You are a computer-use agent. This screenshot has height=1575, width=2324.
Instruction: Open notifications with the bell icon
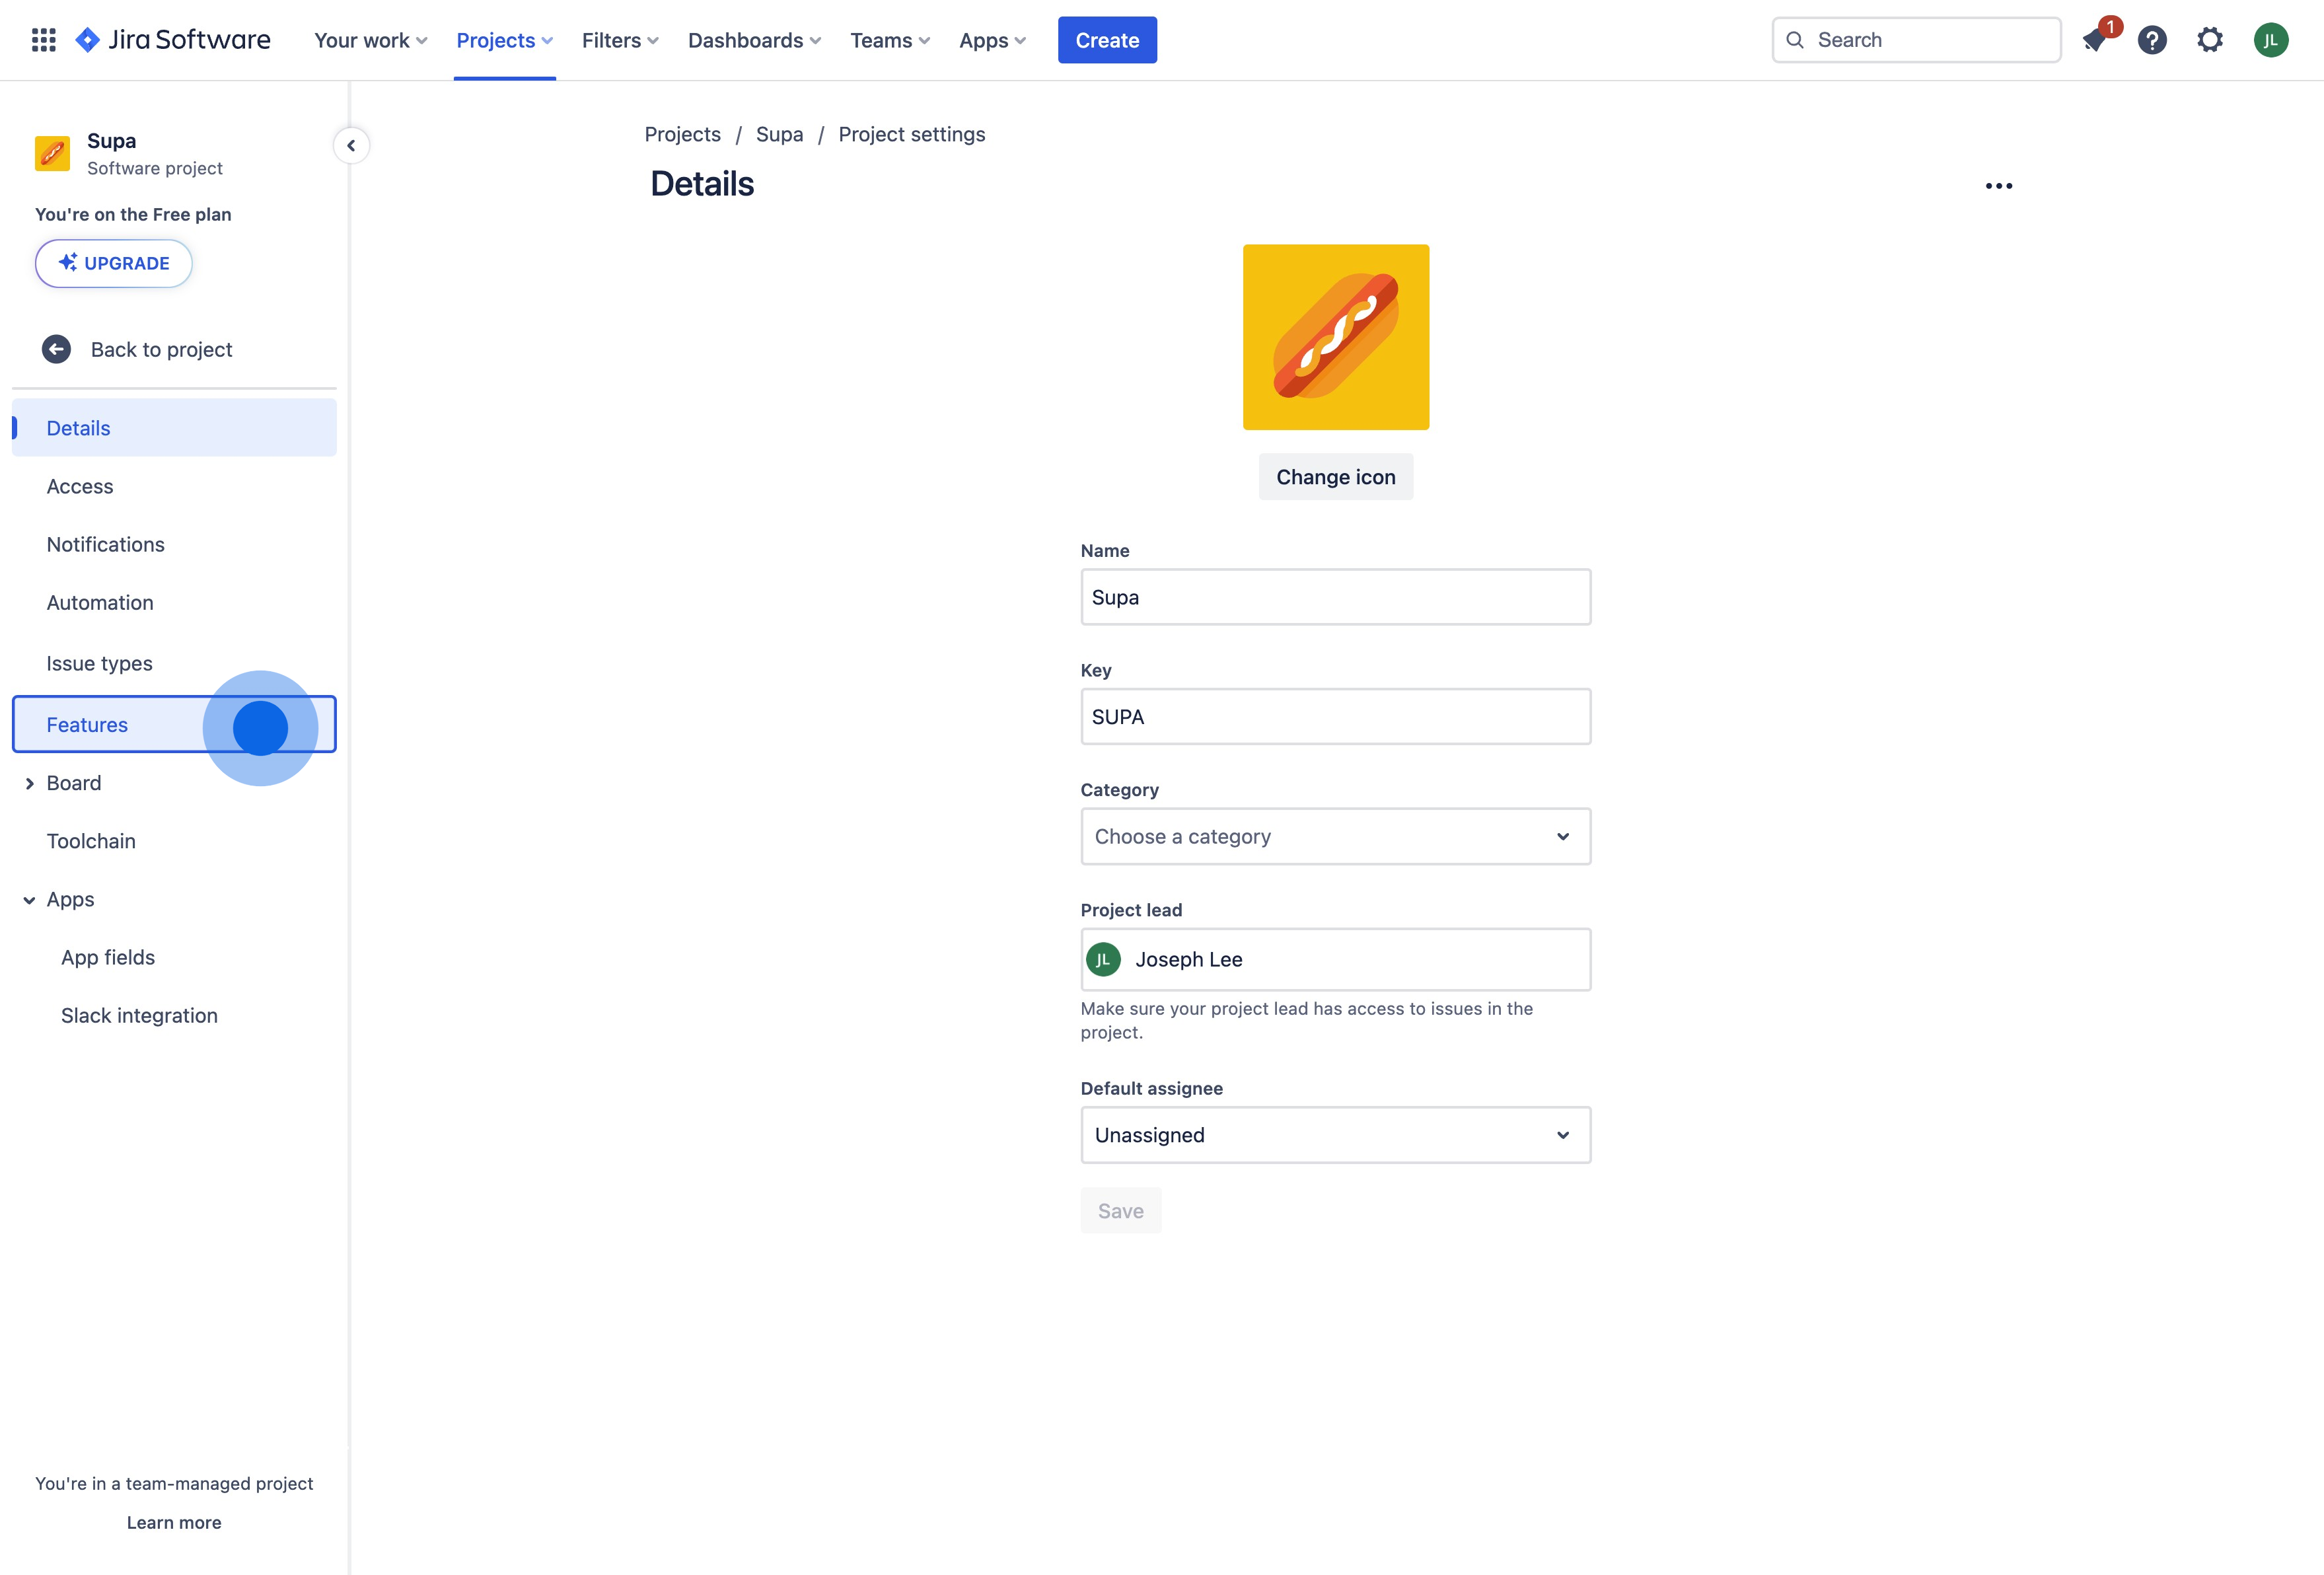(2094, 40)
